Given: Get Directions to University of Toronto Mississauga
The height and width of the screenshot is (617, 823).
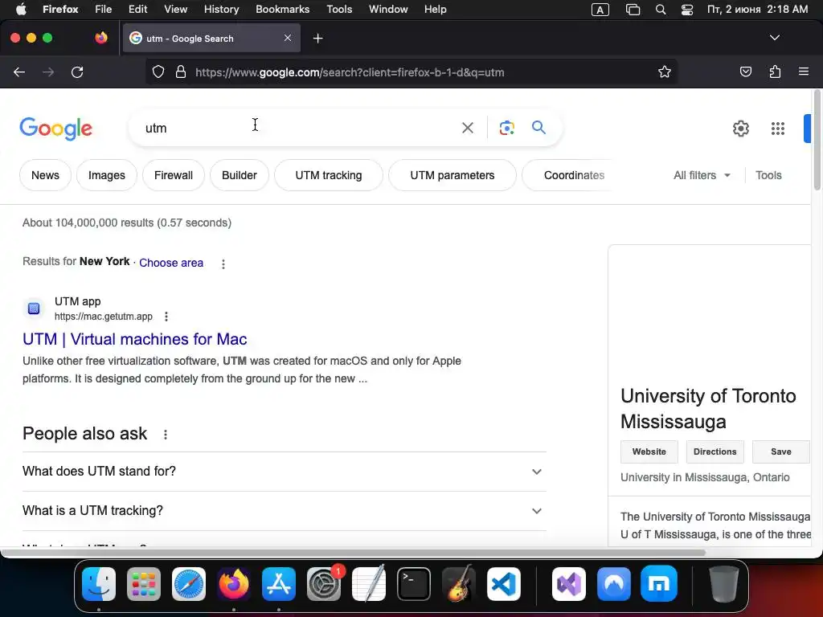Looking at the screenshot, I should click(714, 452).
